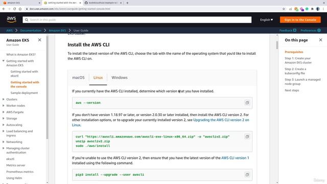Expand Load balancing and ingress section
Image resolution: width=327 pixels, height=184 pixels.
click(x=4, y=131)
